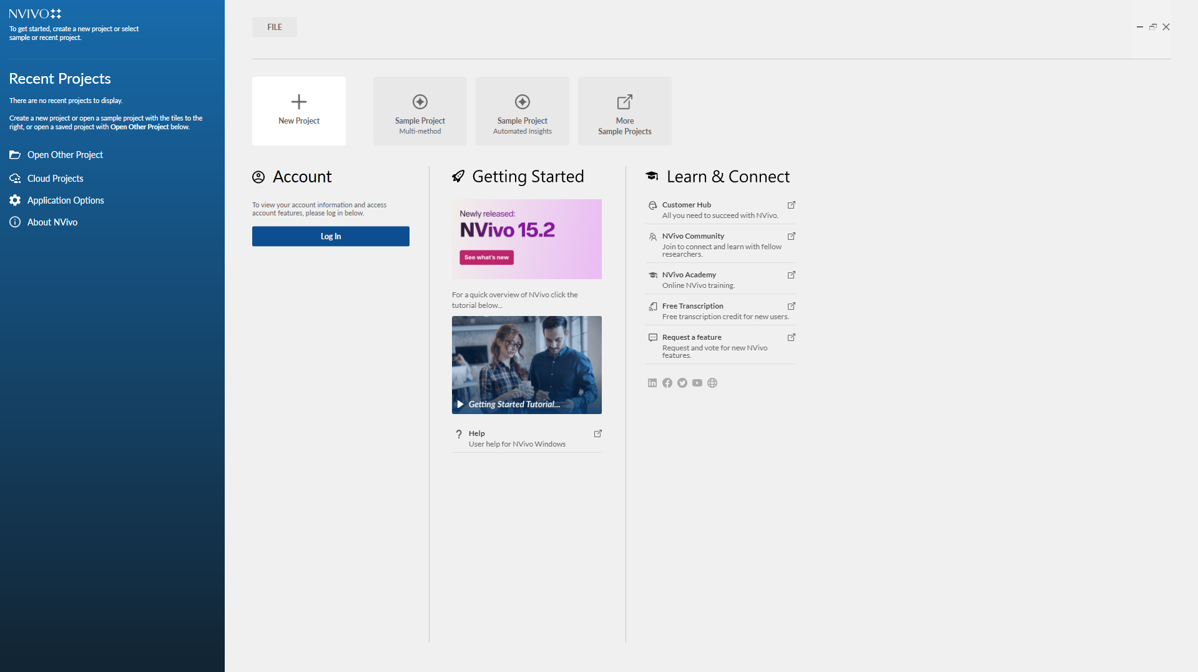Open NVivo YouTube channel icon

(x=697, y=383)
